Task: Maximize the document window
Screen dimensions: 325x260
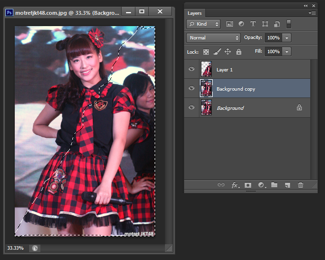Action: click(142, 11)
